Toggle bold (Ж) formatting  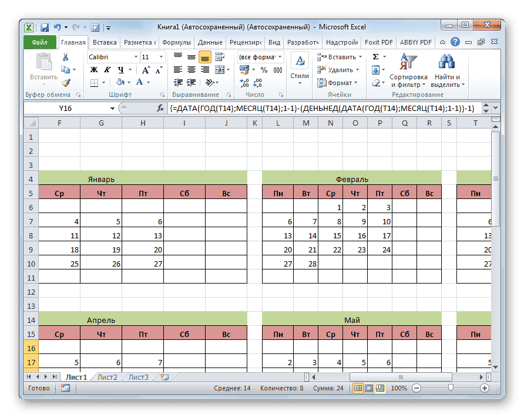pos(93,69)
